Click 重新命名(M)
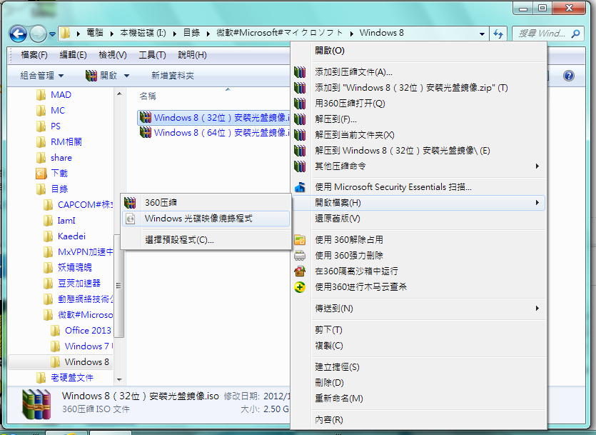 (x=418, y=399)
